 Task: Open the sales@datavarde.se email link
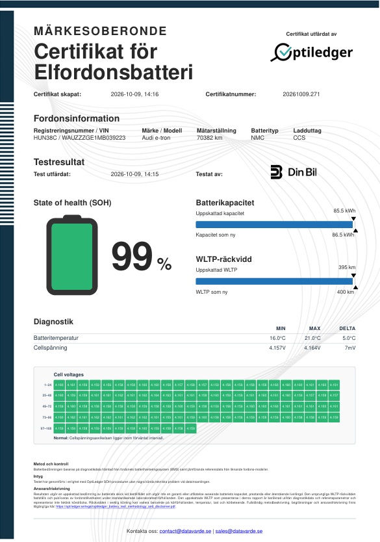238,531
